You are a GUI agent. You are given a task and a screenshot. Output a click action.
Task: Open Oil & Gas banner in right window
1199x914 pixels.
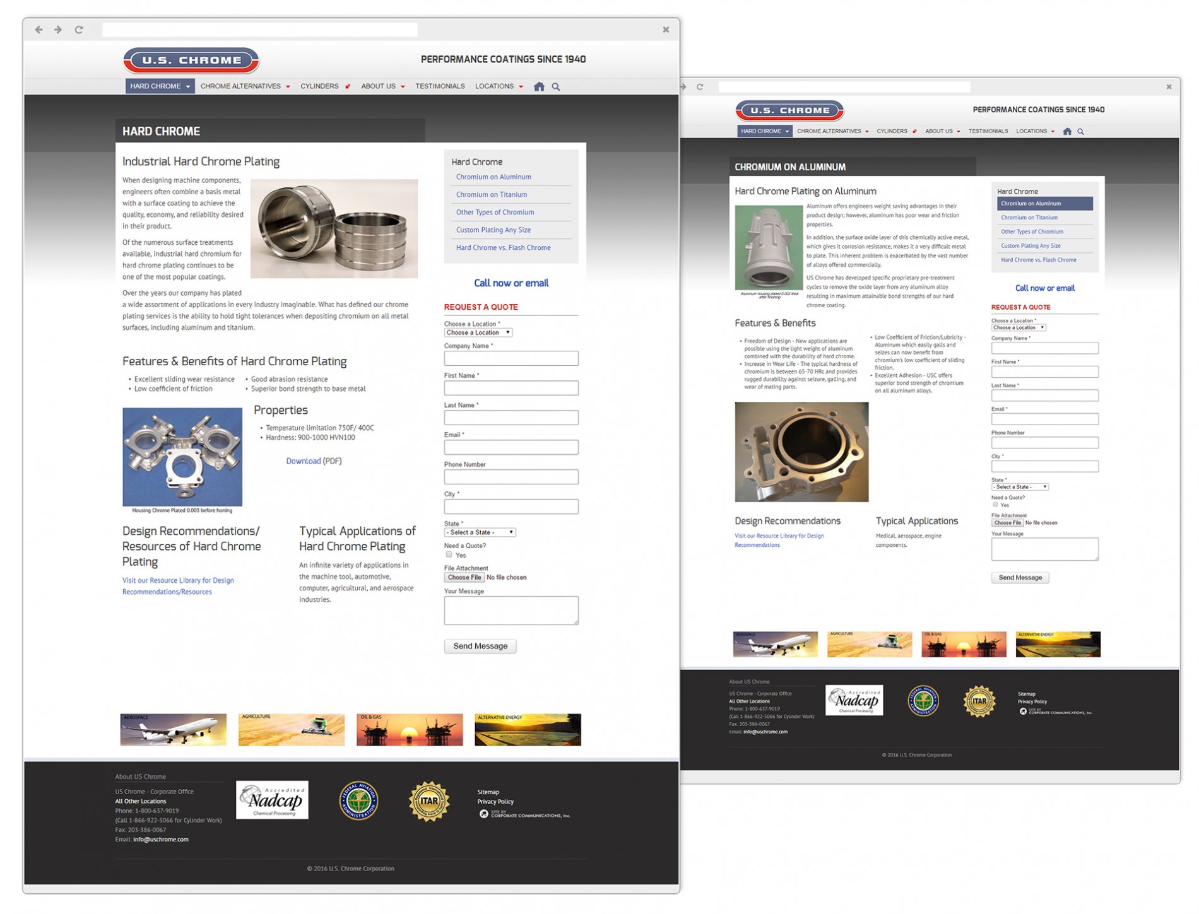pos(964,644)
